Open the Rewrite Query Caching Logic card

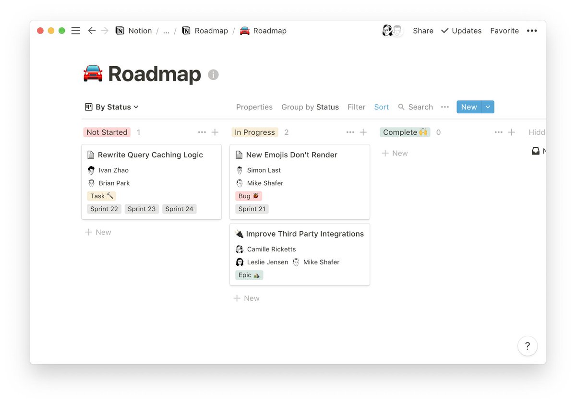pos(151,154)
